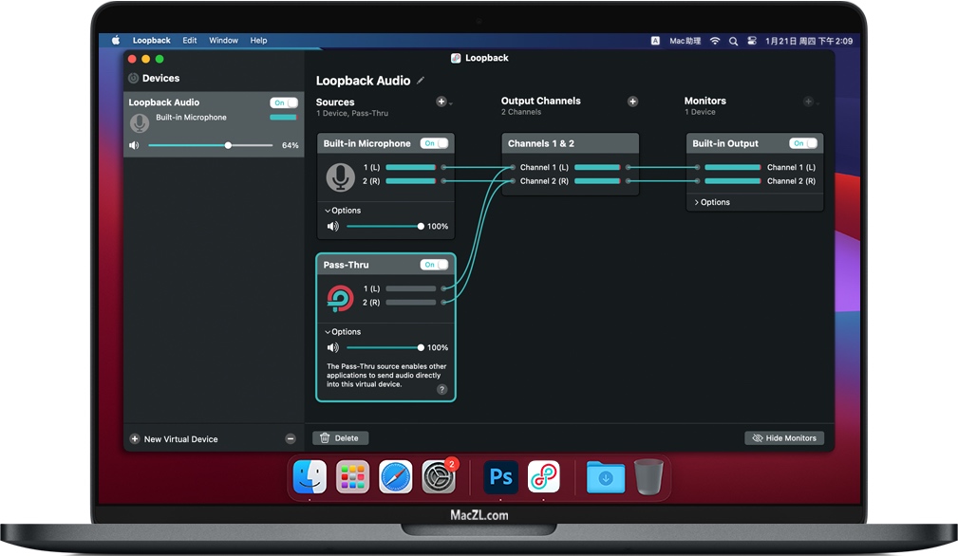958x556 pixels.
Task: Open the Window menu
Action: click(224, 40)
